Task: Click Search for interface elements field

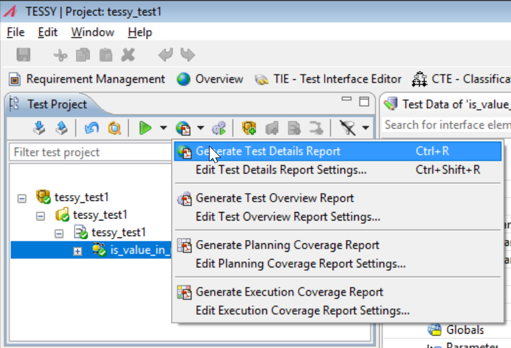Action: (447, 125)
